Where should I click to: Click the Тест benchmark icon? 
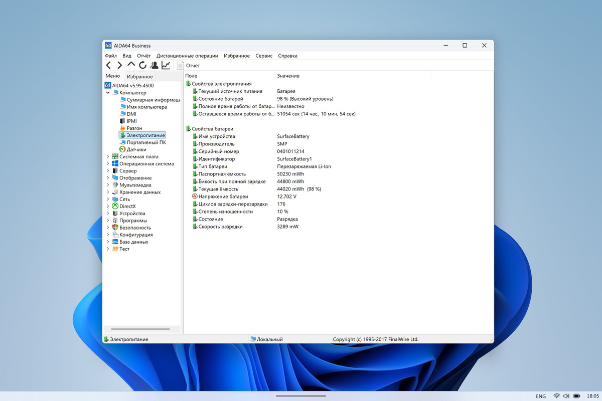click(x=115, y=249)
